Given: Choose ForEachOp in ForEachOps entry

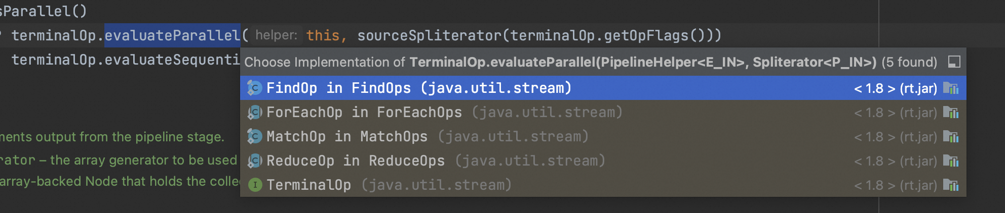Looking at the screenshot, I should 444,113.
